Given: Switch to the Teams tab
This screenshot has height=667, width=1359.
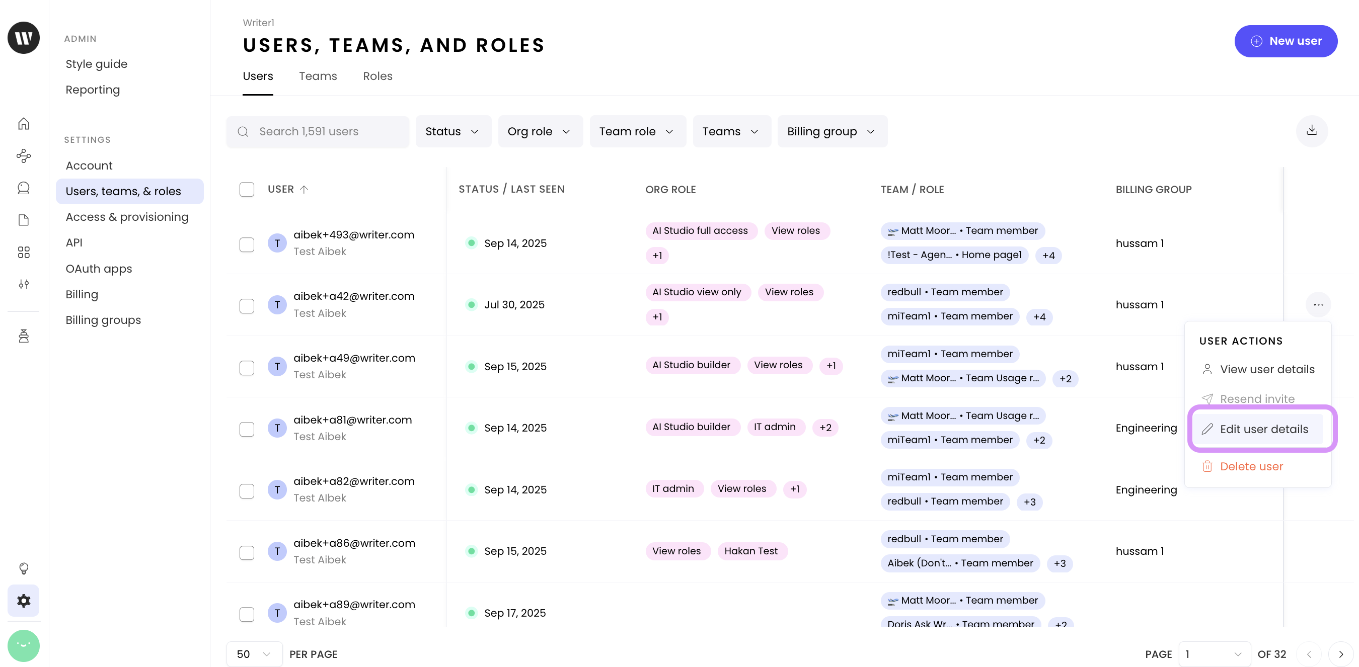Looking at the screenshot, I should point(318,76).
